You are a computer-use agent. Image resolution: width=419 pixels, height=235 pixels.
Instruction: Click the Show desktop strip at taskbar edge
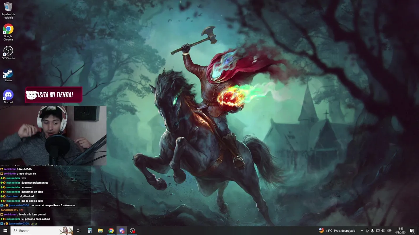[x=418, y=231]
